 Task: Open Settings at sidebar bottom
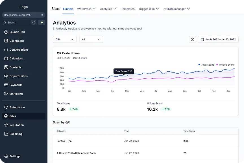click(x=24, y=156)
